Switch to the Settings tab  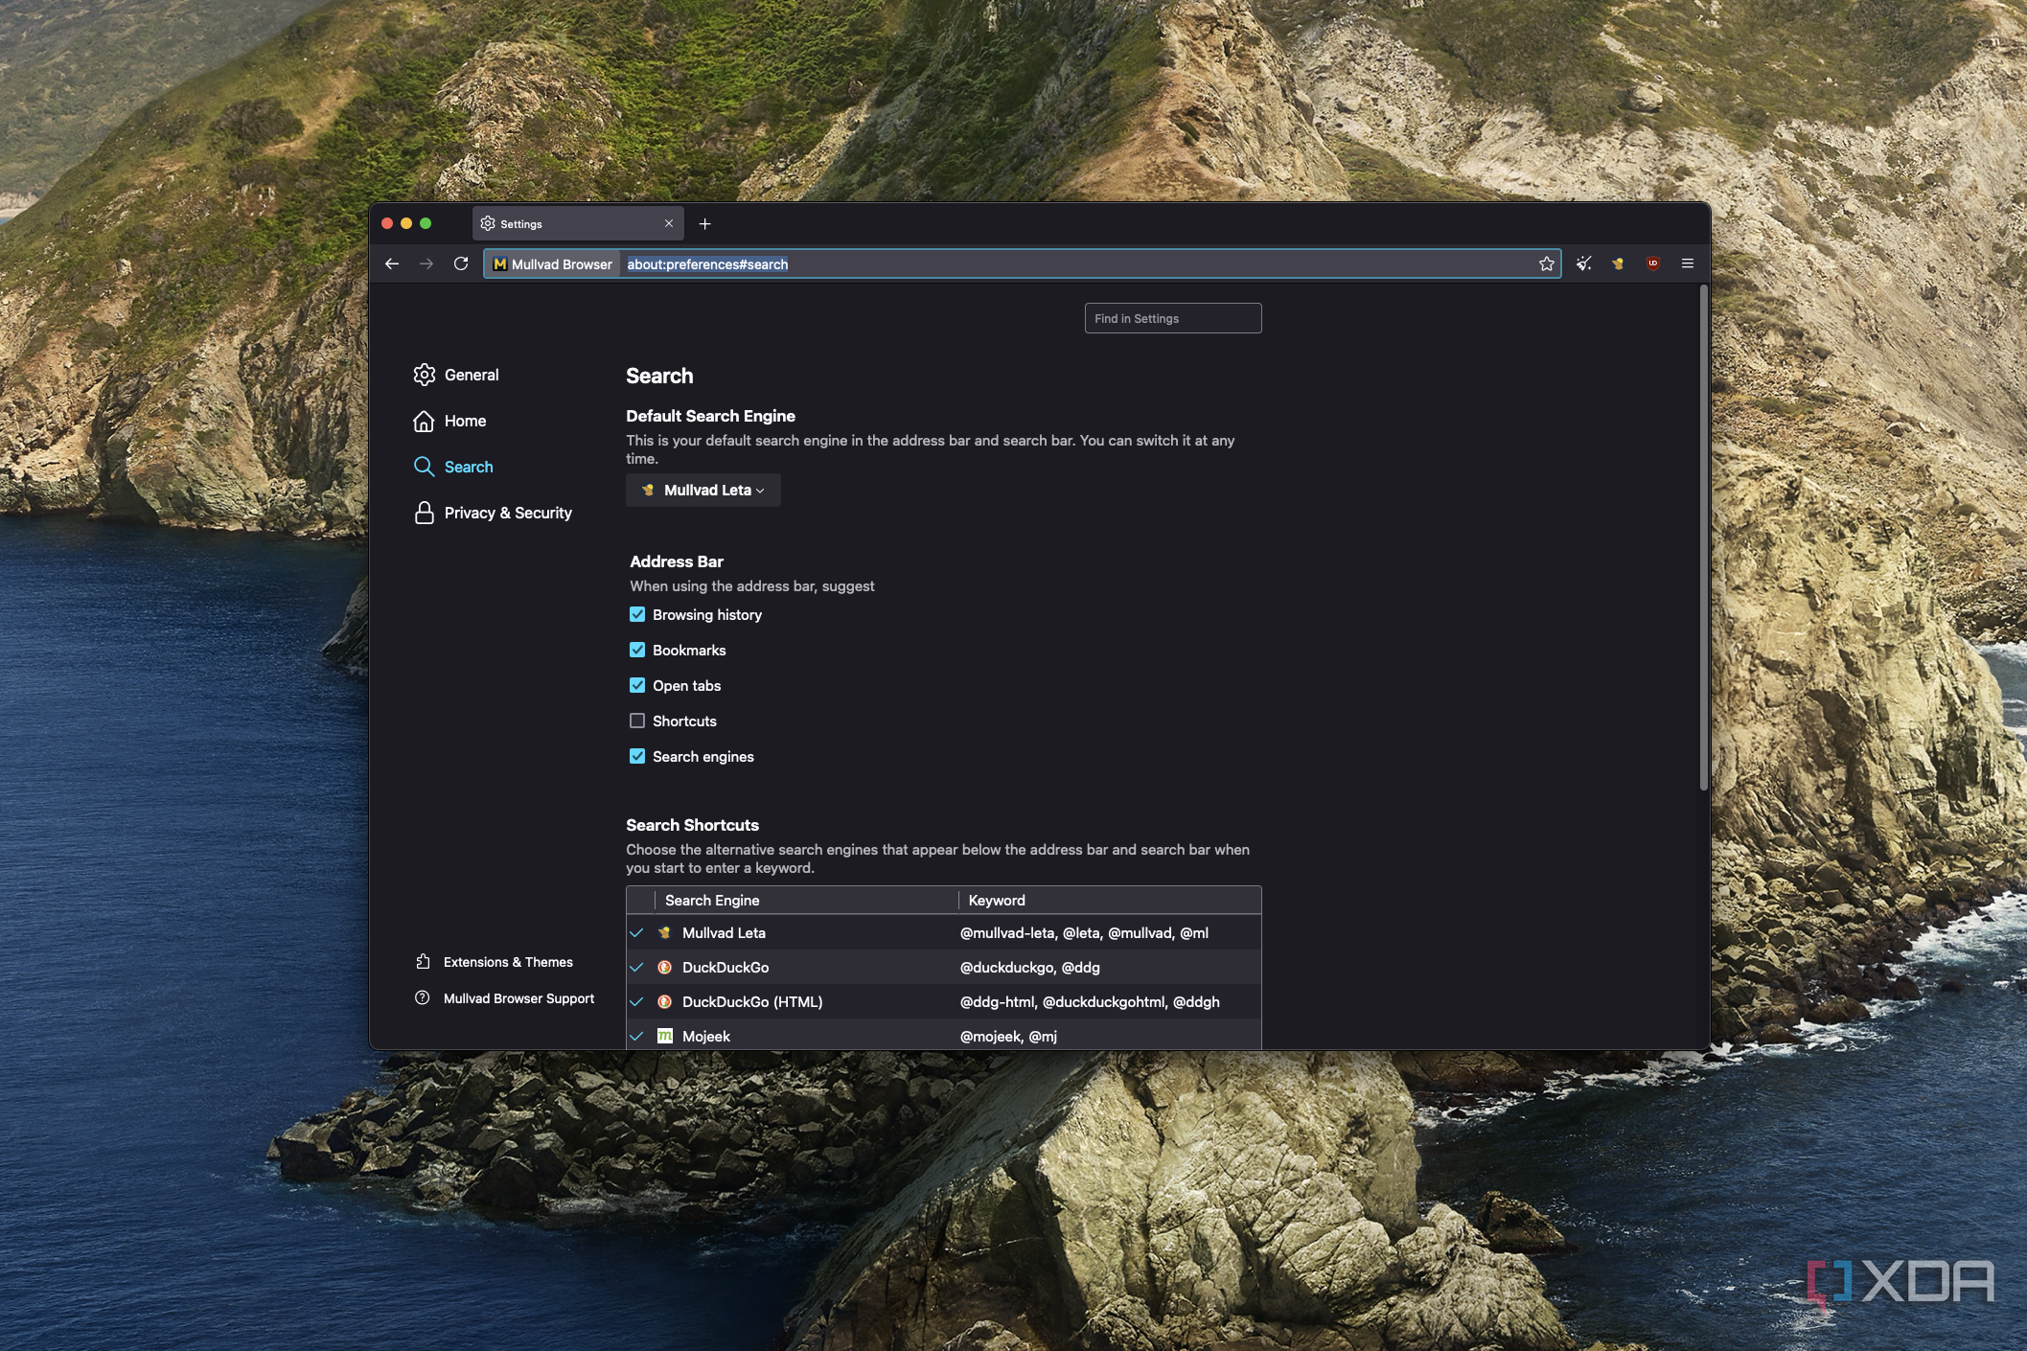pos(578,223)
